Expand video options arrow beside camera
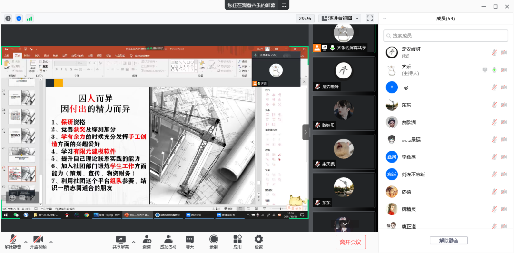514x253 pixels. pos(51,242)
